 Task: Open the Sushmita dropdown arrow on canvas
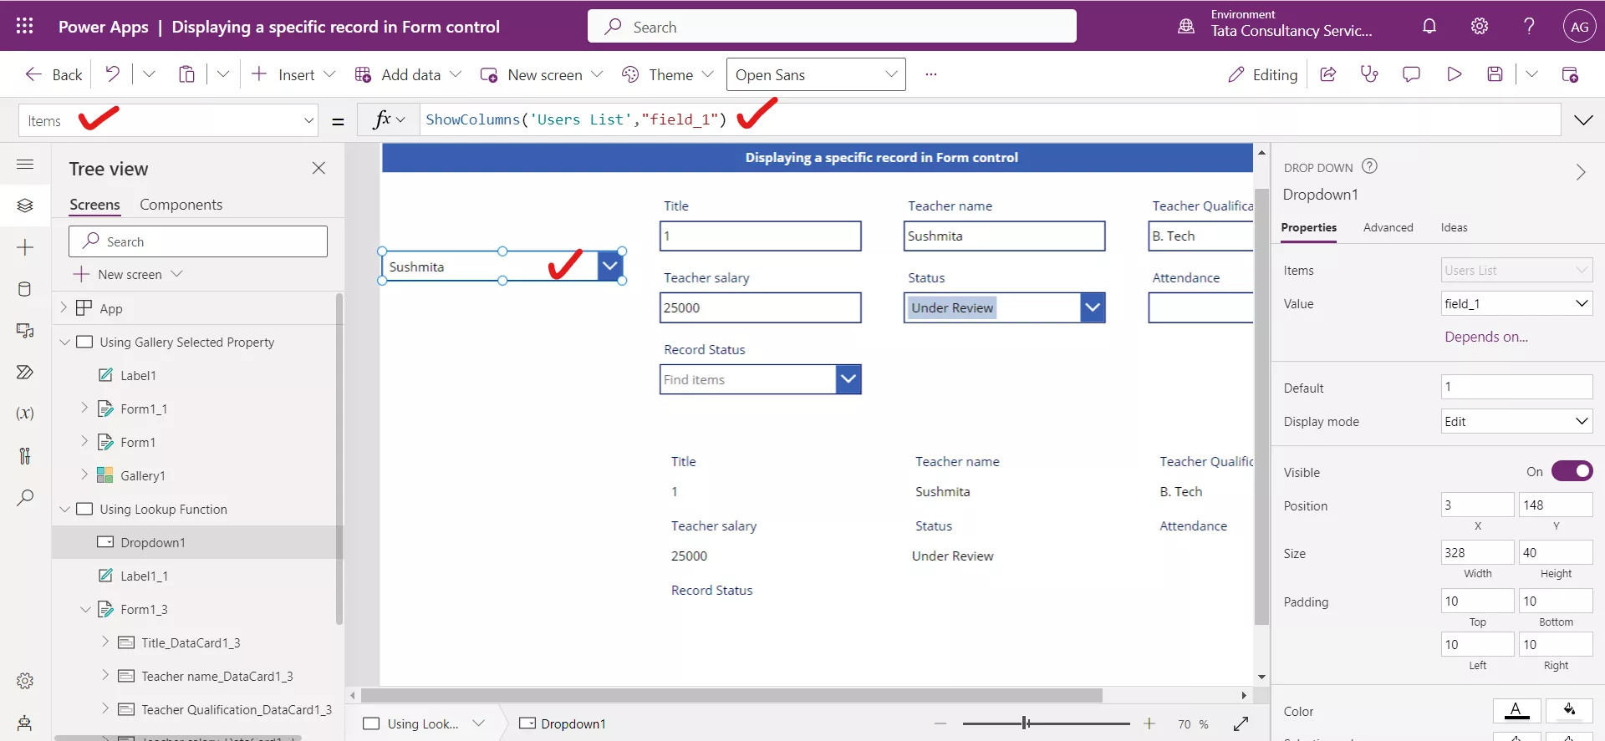click(610, 266)
